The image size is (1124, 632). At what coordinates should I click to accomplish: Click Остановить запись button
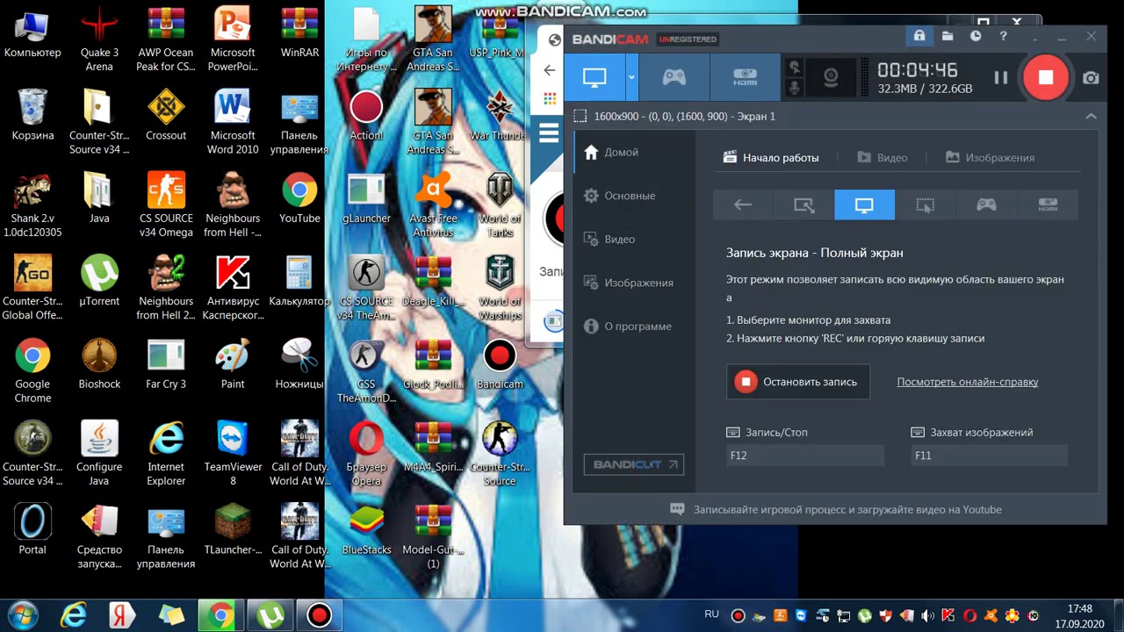[798, 382]
